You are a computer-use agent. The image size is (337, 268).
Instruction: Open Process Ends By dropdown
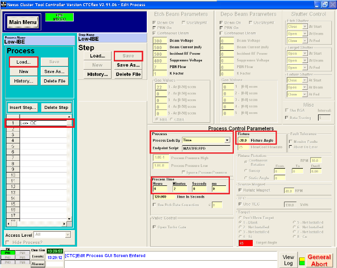click(x=226, y=140)
